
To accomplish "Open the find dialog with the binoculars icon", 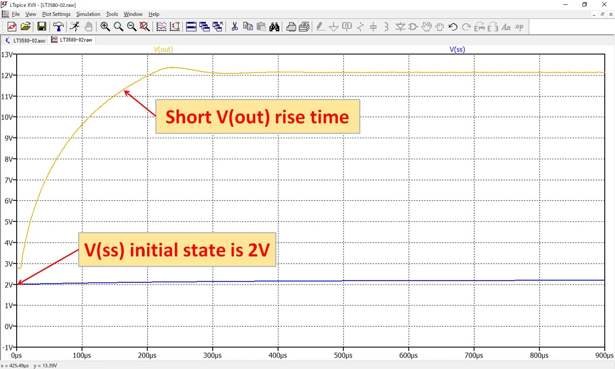I will (275, 26).
